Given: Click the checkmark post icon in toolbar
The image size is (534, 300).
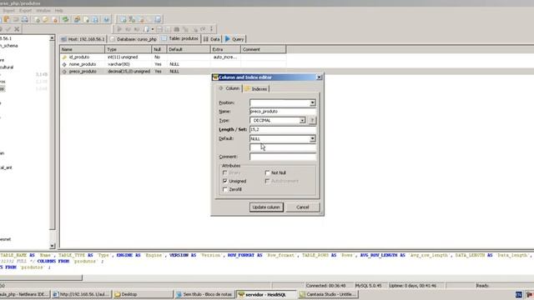Looking at the screenshot, I should (x=8, y=29).
